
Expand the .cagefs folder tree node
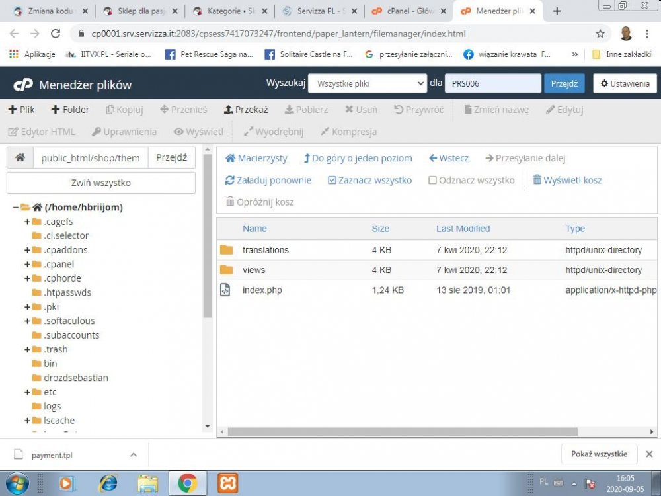click(x=27, y=222)
